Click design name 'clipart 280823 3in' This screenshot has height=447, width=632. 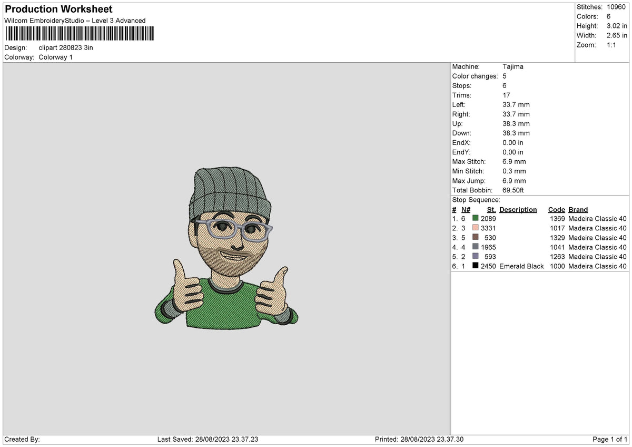coord(66,47)
